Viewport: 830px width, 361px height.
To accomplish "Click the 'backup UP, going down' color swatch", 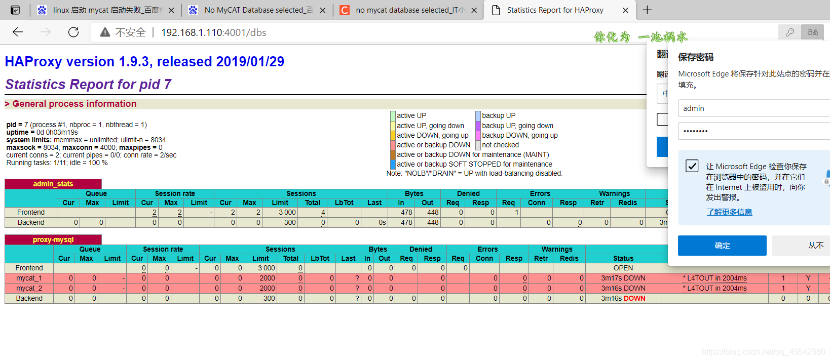I will 478,126.
